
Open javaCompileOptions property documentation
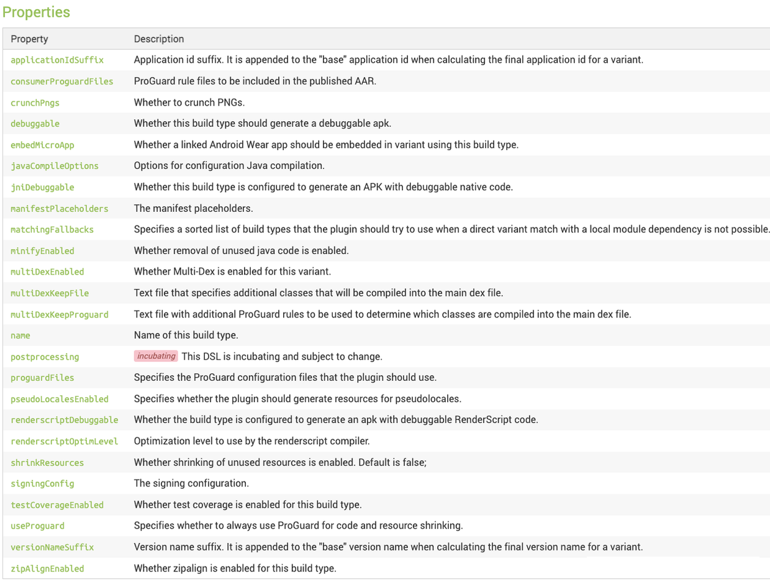click(55, 166)
